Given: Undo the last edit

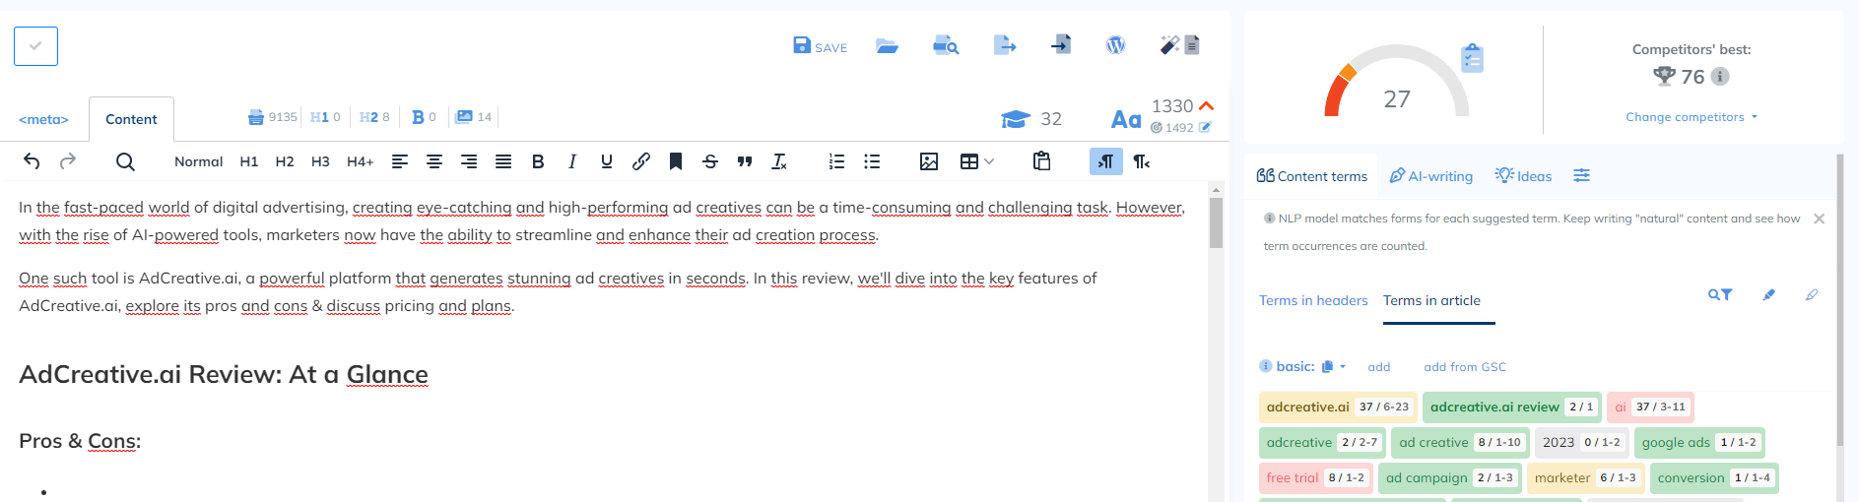Looking at the screenshot, I should pos(32,161).
